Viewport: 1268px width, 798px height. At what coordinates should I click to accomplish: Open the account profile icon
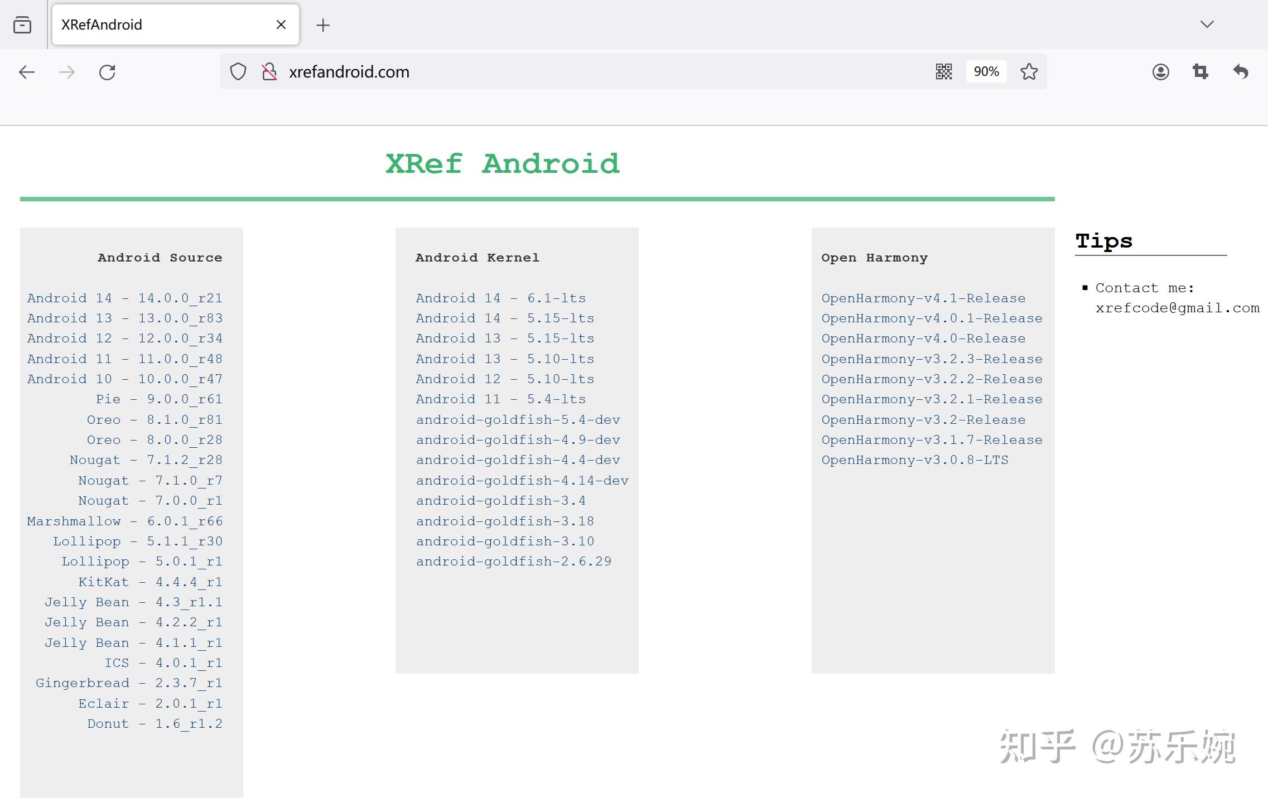pyautogui.click(x=1160, y=71)
